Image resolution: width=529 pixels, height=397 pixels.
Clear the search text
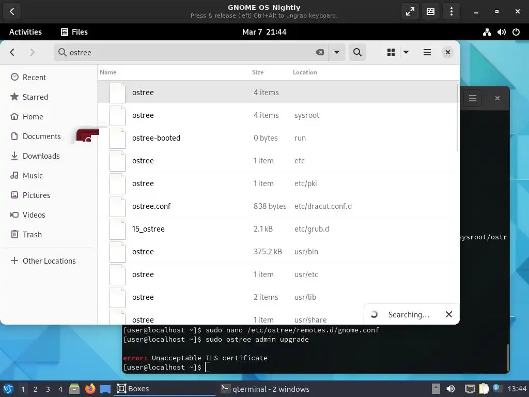319,52
